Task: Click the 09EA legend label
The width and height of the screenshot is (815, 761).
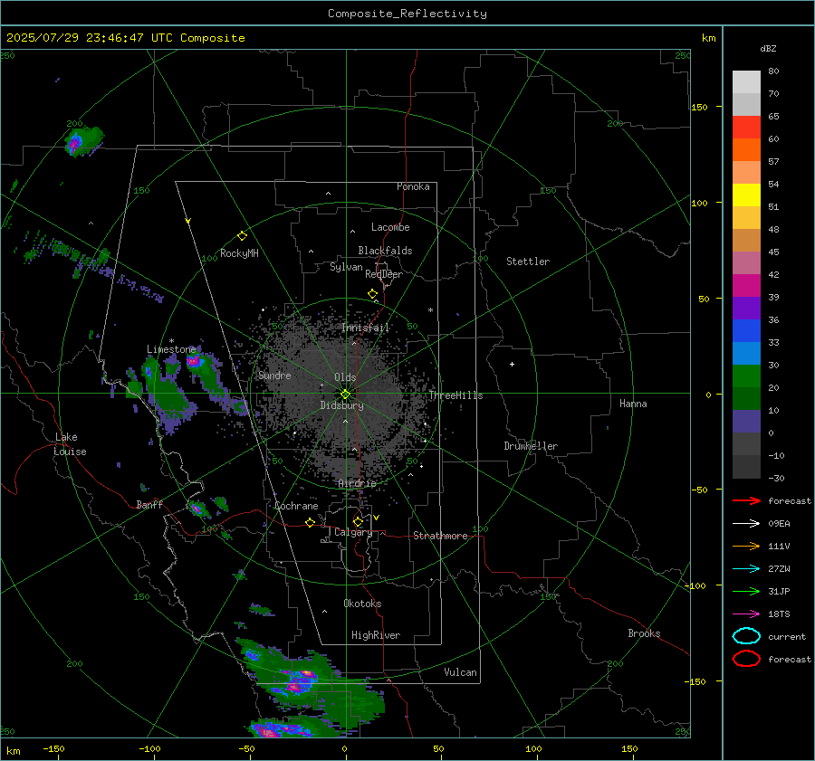Action: pos(779,524)
